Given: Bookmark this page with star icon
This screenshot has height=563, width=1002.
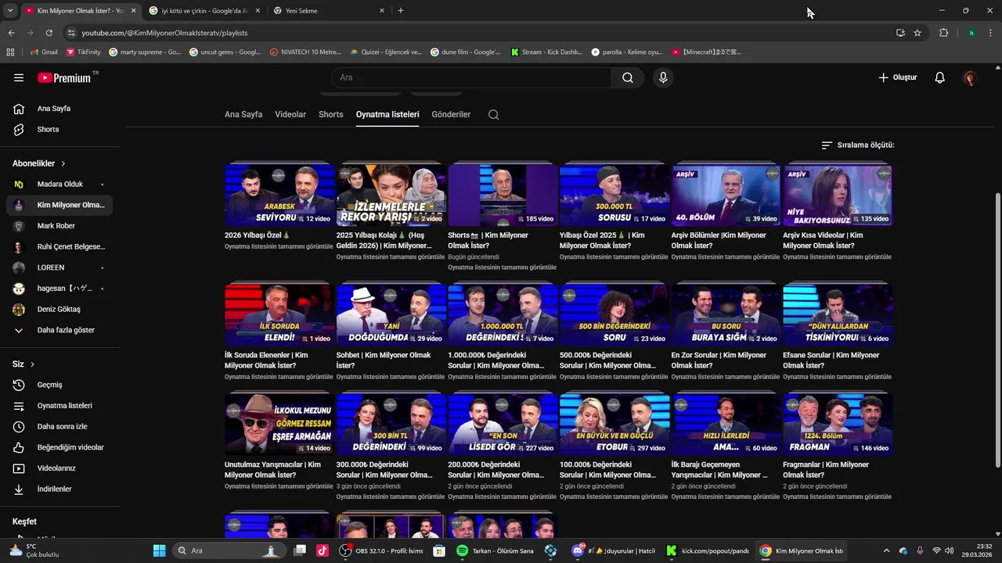Looking at the screenshot, I should coord(917,33).
